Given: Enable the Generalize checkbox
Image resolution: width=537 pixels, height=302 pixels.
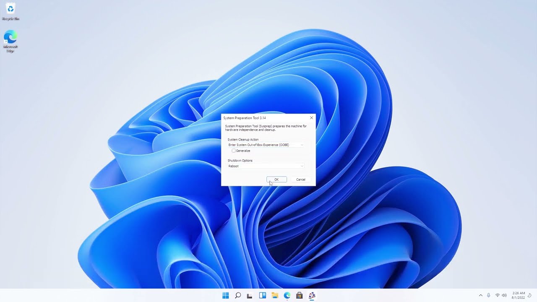Looking at the screenshot, I should (234, 151).
